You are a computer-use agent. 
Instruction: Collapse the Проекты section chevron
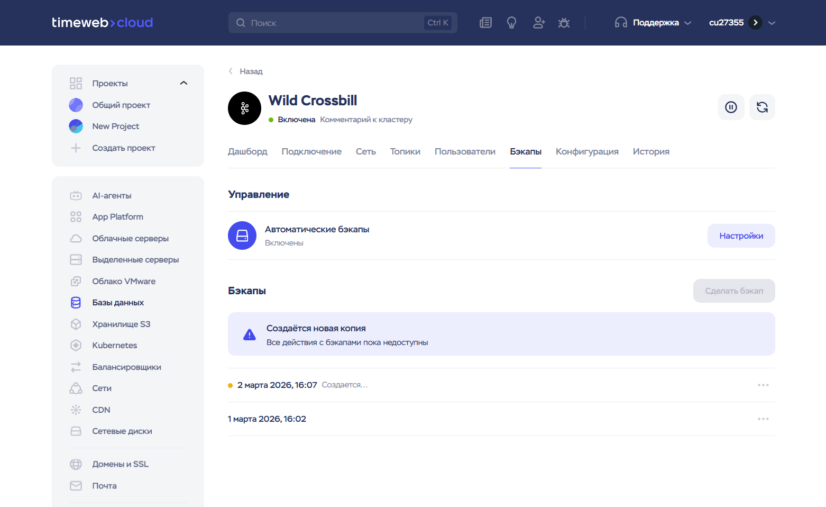tap(183, 83)
